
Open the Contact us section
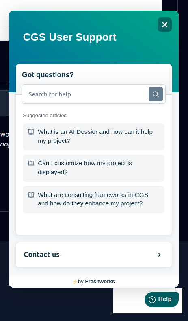pyautogui.click(x=93, y=255)
